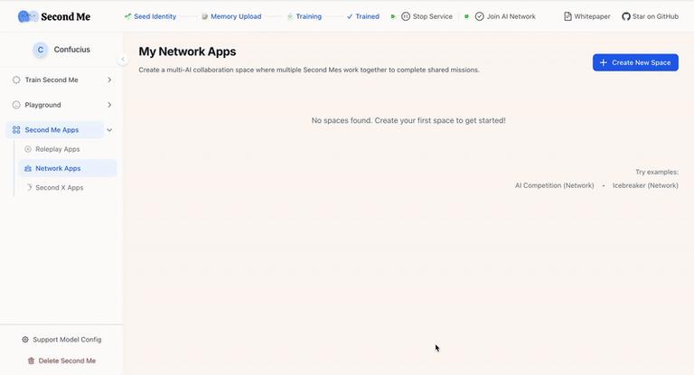
Task: Click the Confucius avatar circle
Action: click(41, 50)
